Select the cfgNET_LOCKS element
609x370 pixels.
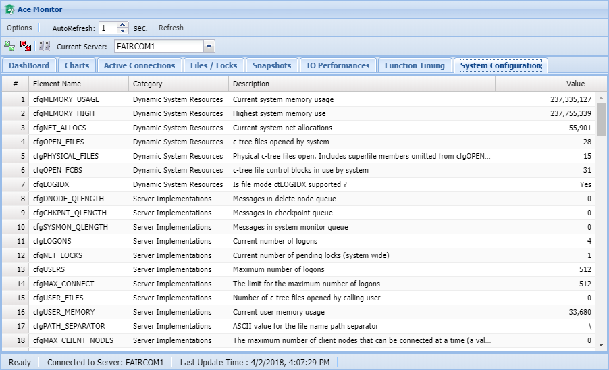point(57,255)
